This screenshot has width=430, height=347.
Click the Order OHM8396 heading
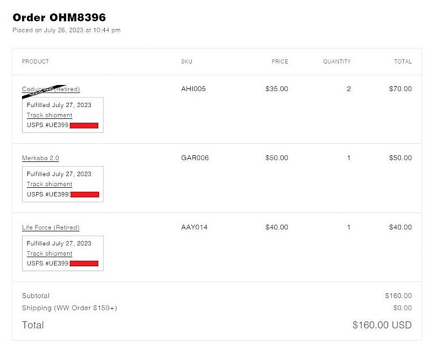(59, 18)
